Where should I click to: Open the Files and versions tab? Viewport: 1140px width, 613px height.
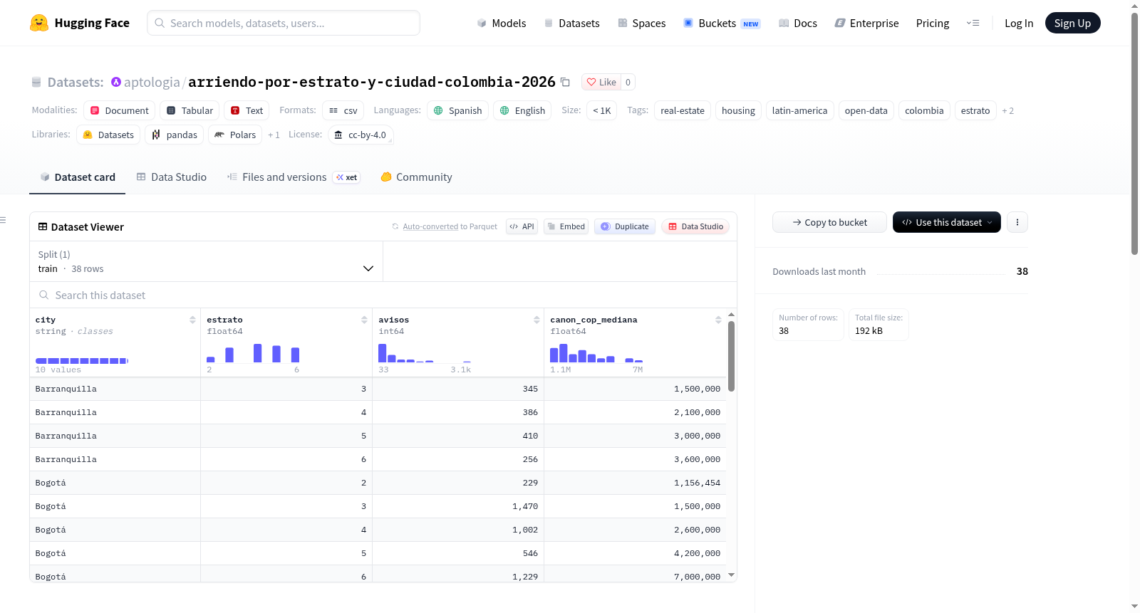click(294, 177)
